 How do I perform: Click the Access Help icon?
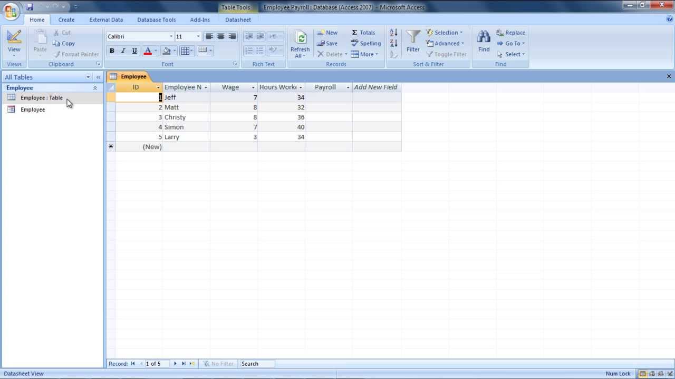[669, 19]
